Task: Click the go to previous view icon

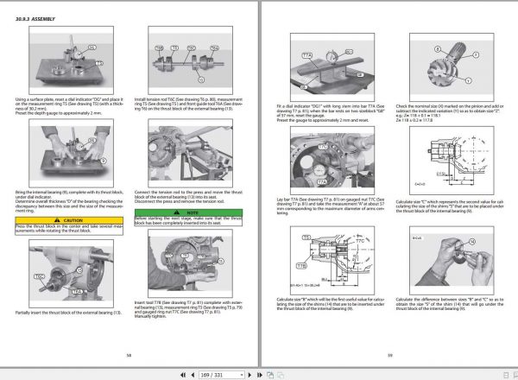Action: click(x=270, y=375)
